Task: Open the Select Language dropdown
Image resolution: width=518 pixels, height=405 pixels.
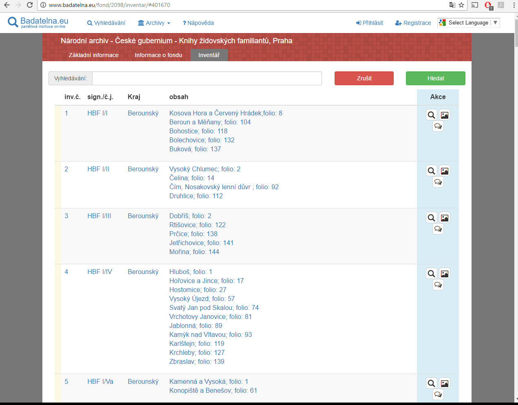Action: 468,23
